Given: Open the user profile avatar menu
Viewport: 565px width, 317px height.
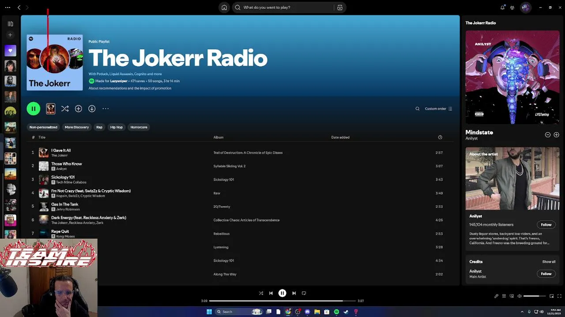Looking at the screenshot, I should [x=525, y=7].
